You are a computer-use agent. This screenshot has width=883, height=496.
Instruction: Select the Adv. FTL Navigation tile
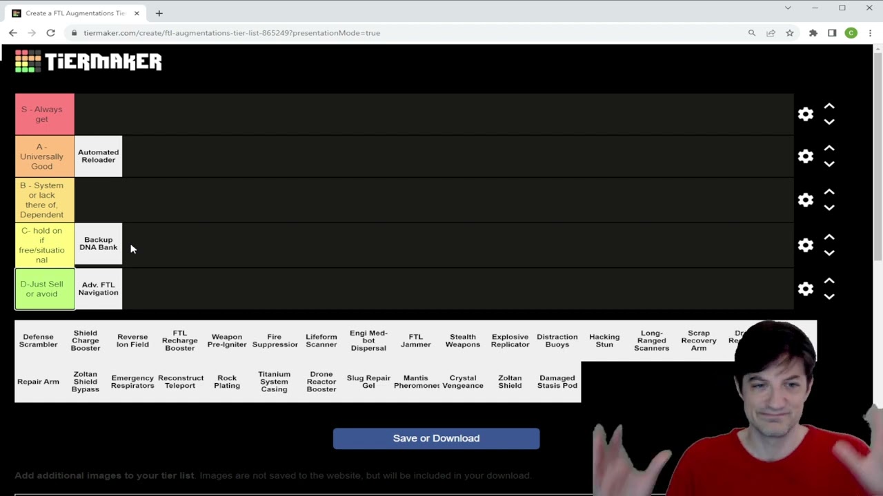click(x=99, y=289)
